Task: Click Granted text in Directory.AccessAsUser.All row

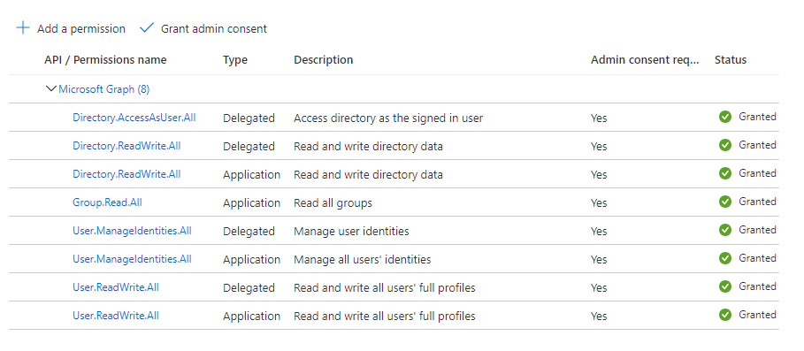Action: click(757, 117)
